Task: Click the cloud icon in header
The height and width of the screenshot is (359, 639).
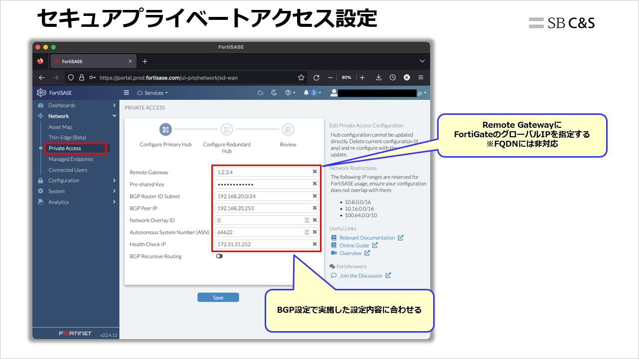Action: point(260,92)
